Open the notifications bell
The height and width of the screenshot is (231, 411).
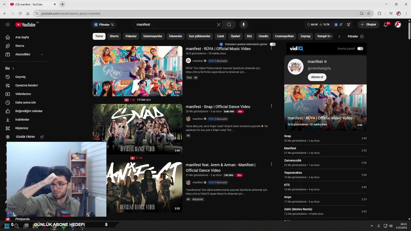click(386, 25)
